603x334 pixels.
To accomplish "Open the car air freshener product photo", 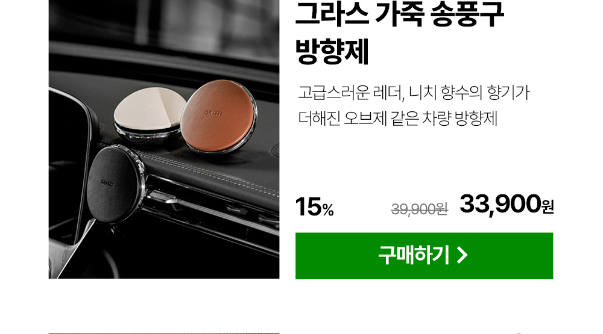I will click(164, 139).
